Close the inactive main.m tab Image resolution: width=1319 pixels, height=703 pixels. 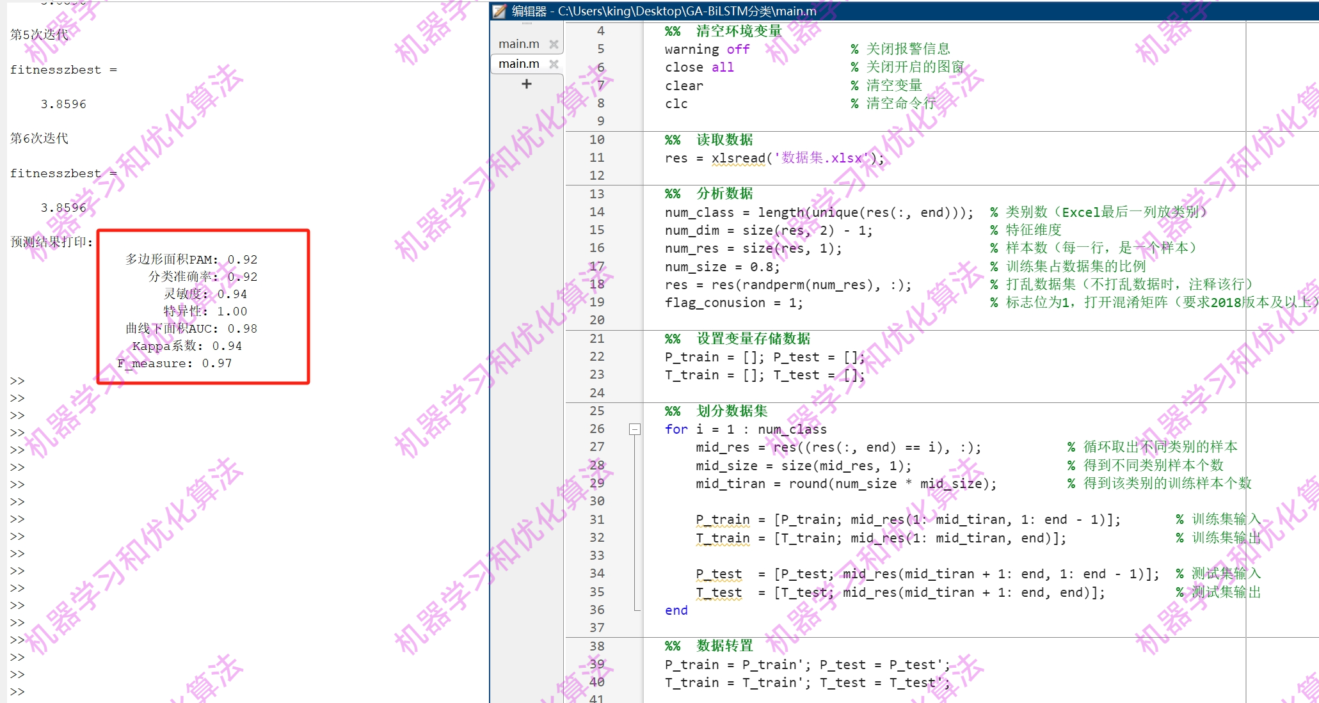pos(554,44)
